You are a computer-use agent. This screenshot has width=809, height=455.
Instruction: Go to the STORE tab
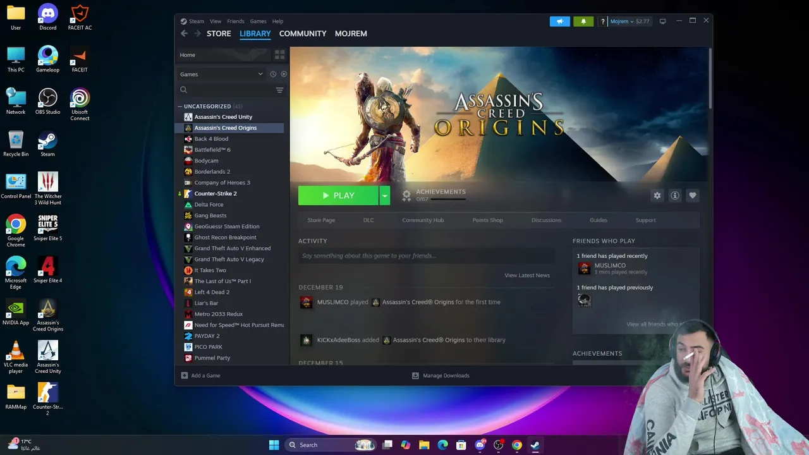(x=219, y=33)
